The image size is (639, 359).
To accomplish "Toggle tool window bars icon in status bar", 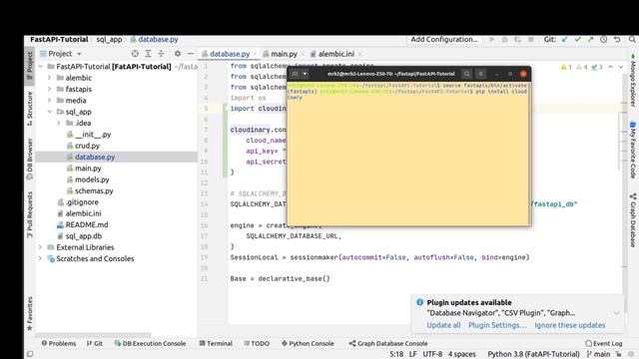I will click(x=30, y=354).
